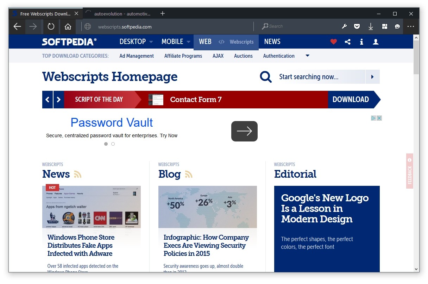Select the second ad carousel dot
The height and width of the screenshot is (284, 428).
coord(113,144)
